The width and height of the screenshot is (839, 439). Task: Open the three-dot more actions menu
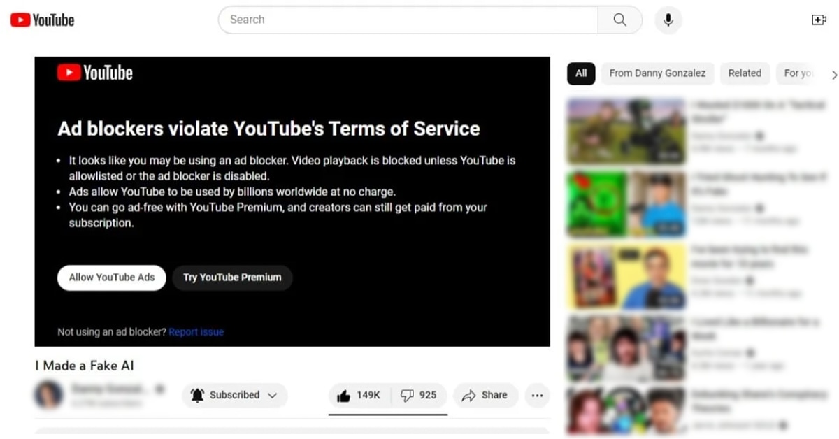click(x=537, y=395)
